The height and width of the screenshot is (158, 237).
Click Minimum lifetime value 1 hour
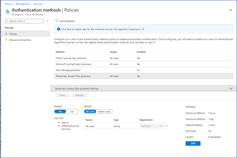click(x=212, y=113)
